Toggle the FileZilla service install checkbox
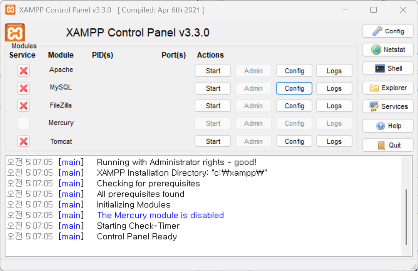Viewport: 418px width, 271px height. pyautogui.click(x=23, y=106)
